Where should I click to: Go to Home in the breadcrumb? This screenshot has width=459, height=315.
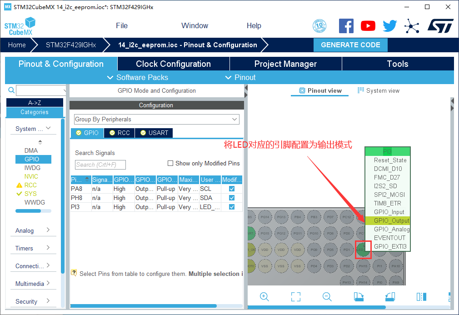tap(17, 45)
